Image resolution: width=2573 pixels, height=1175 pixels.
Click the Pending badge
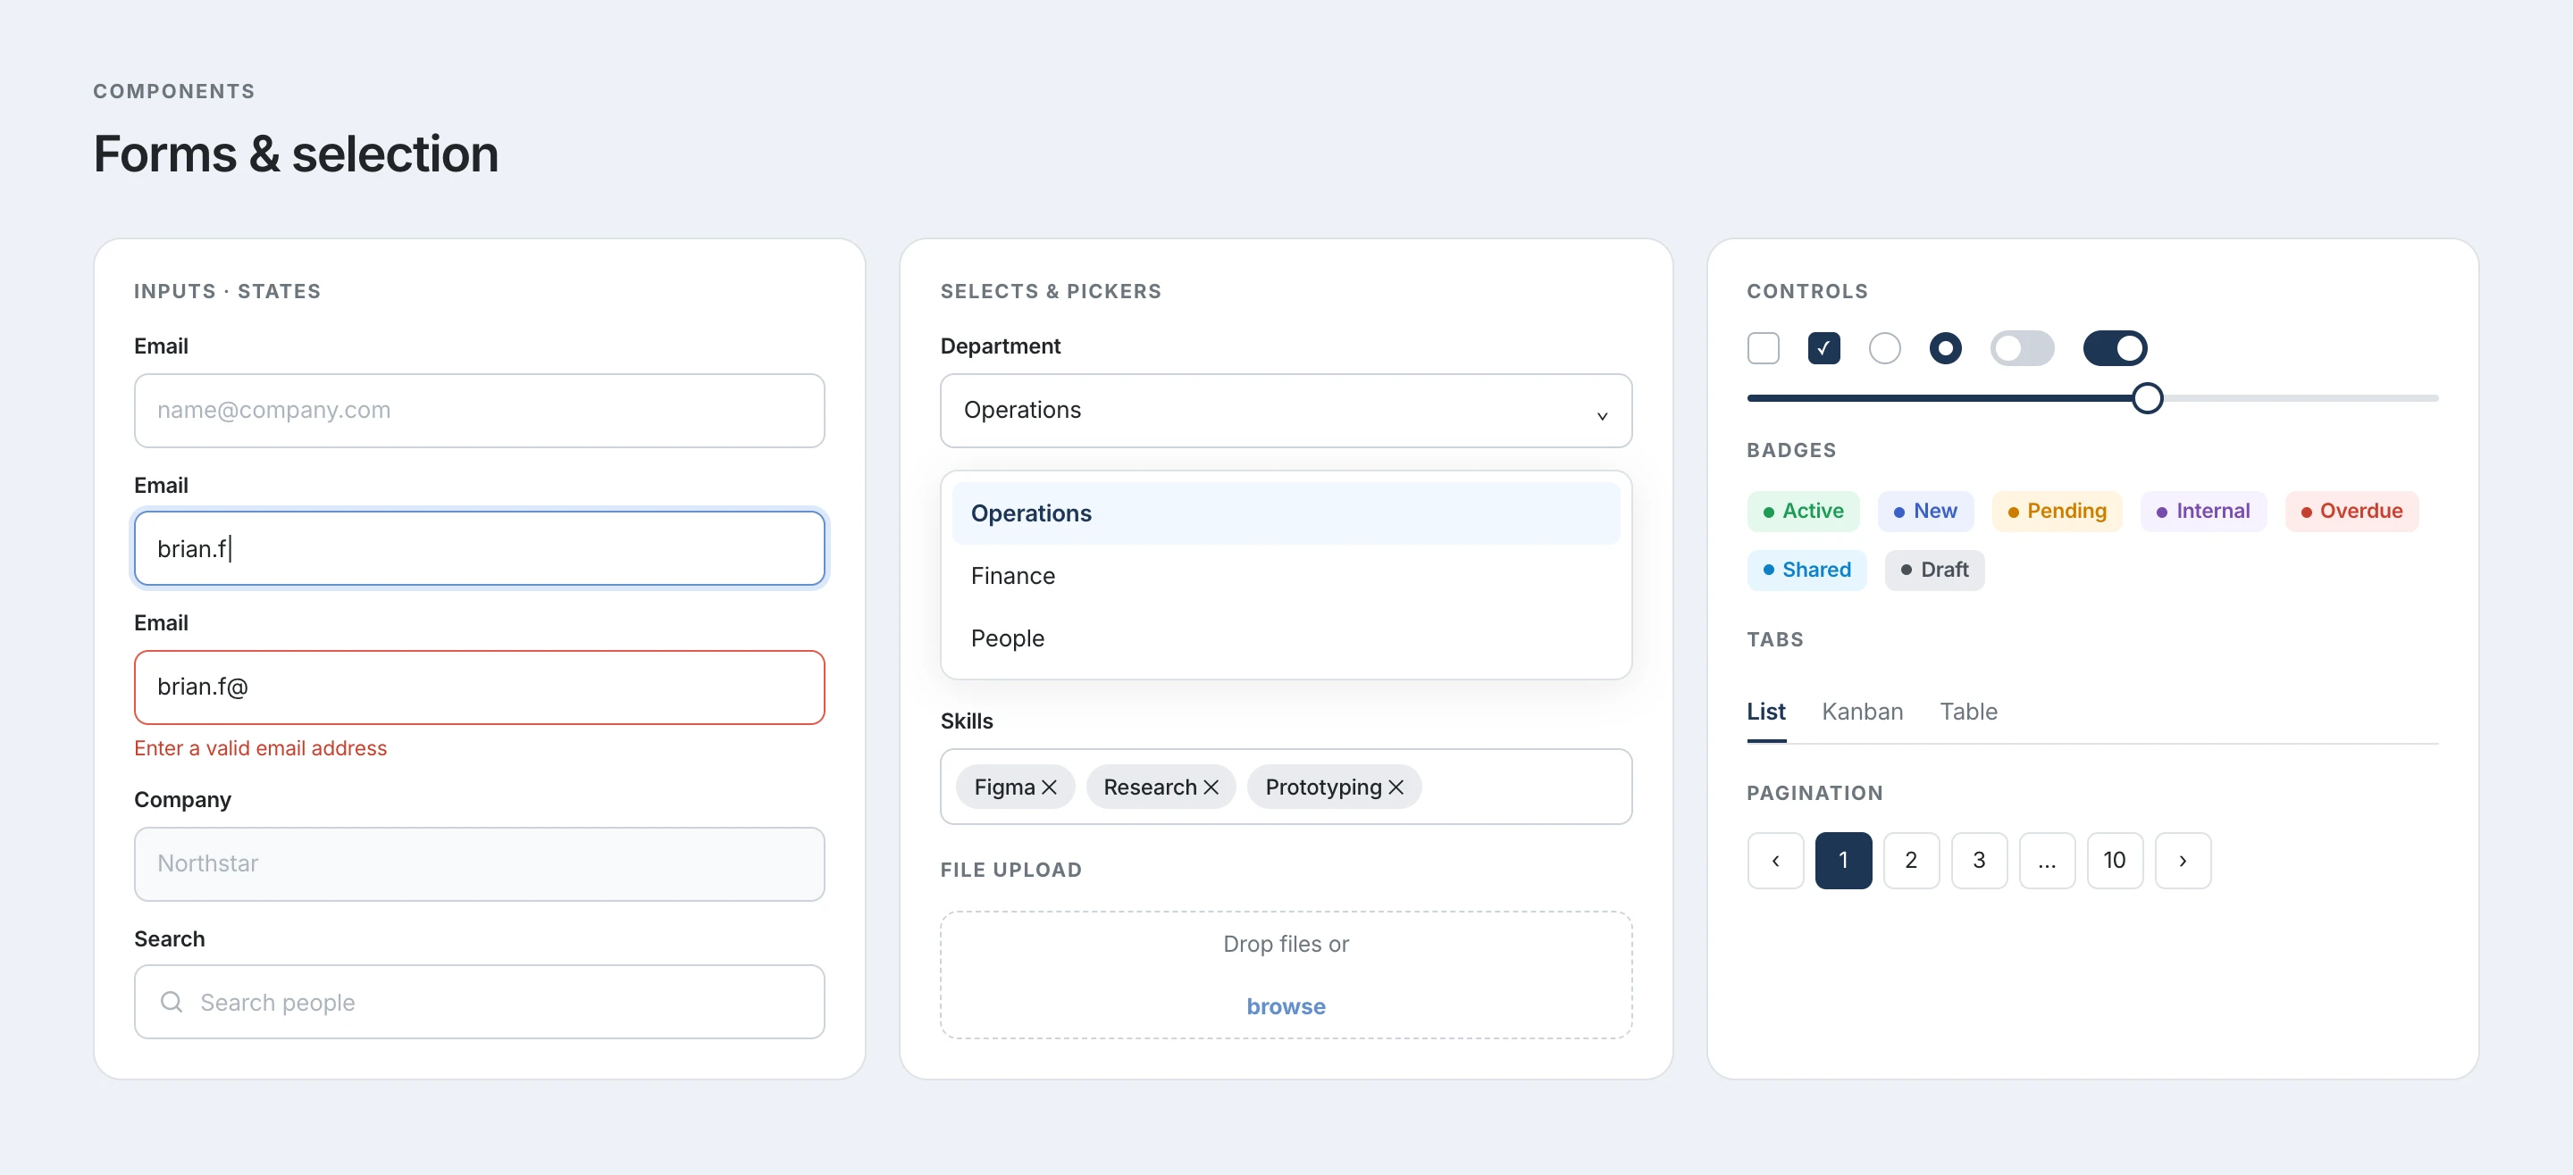(x=2057, y=511)
